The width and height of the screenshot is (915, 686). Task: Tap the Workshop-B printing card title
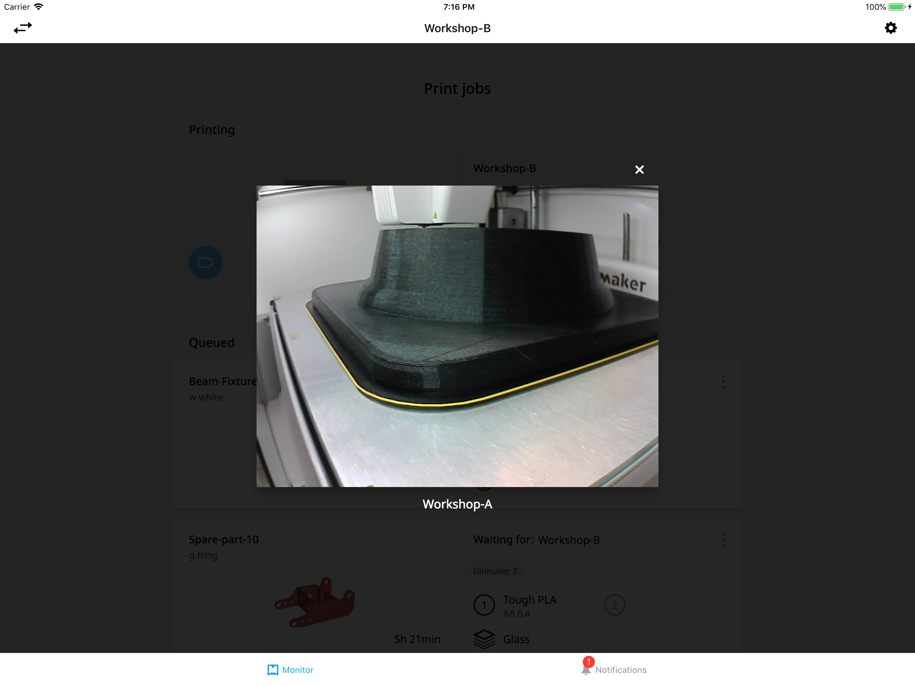pyautogui.click(x=505, y=168)
